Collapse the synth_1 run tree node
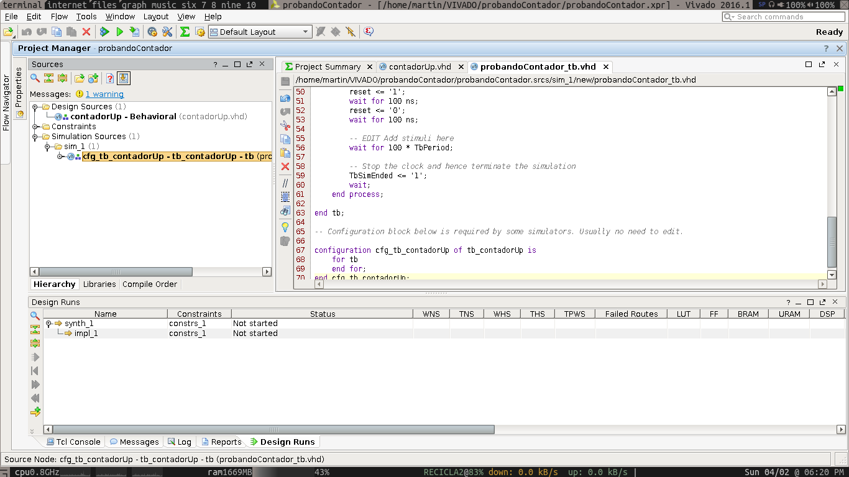Screen dimensions: 849x477 48,324
